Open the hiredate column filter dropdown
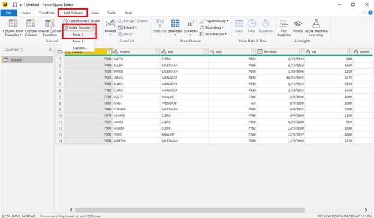 [x=301, y=51]
